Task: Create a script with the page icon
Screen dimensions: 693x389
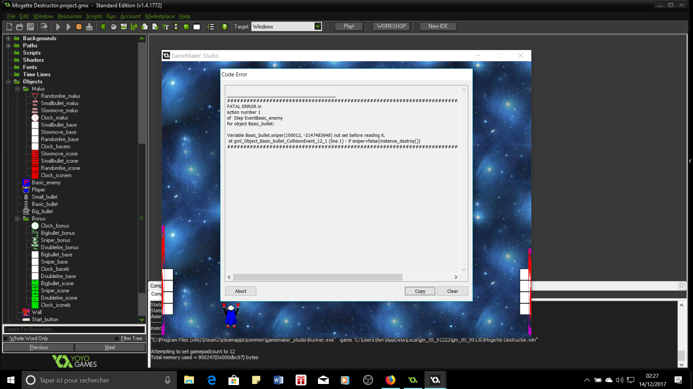Action: tap(145, 27)
